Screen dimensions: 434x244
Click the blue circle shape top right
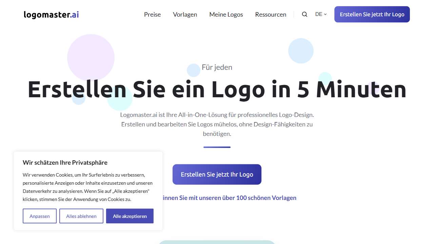tap(301, 50)
